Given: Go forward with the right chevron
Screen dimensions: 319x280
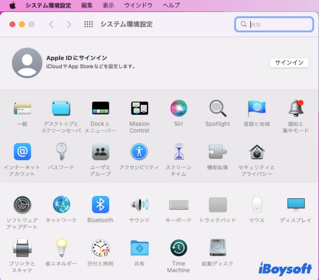Looking at the screenshot, I should click(69, 24).
